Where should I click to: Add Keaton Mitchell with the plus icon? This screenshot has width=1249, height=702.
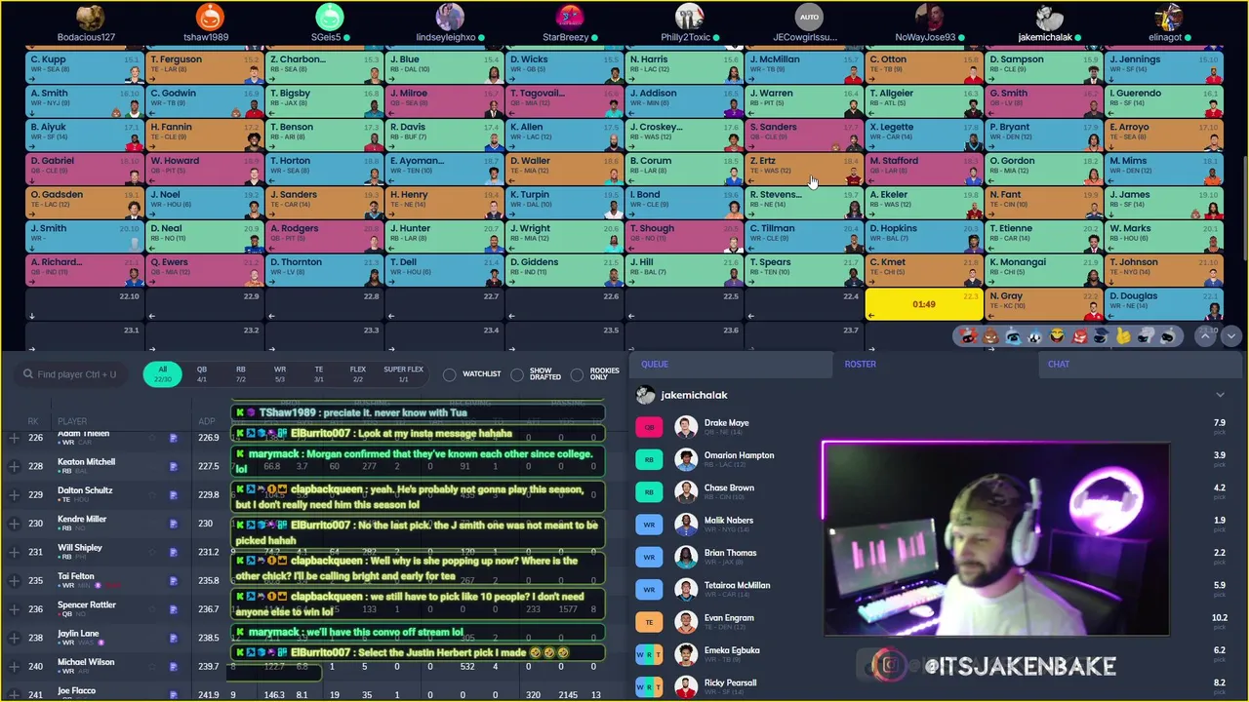tap(14, 467)
